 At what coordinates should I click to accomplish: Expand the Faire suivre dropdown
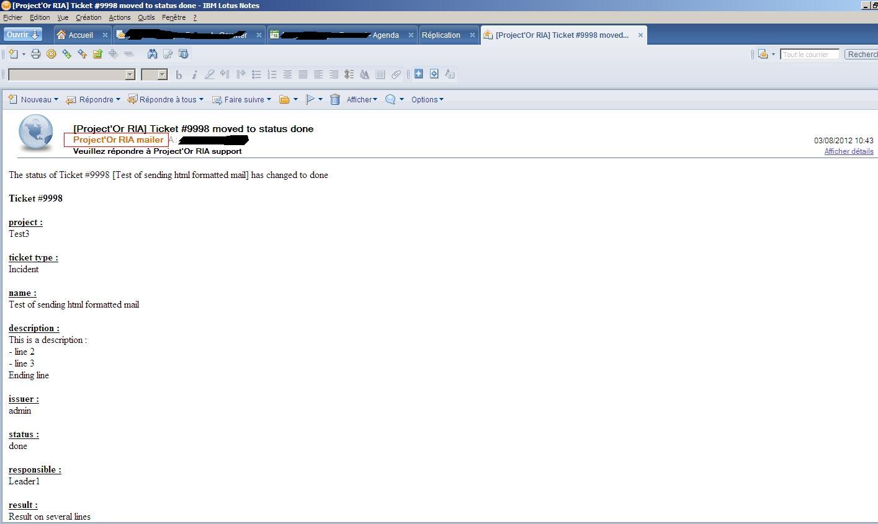click(x=269, y=99)
